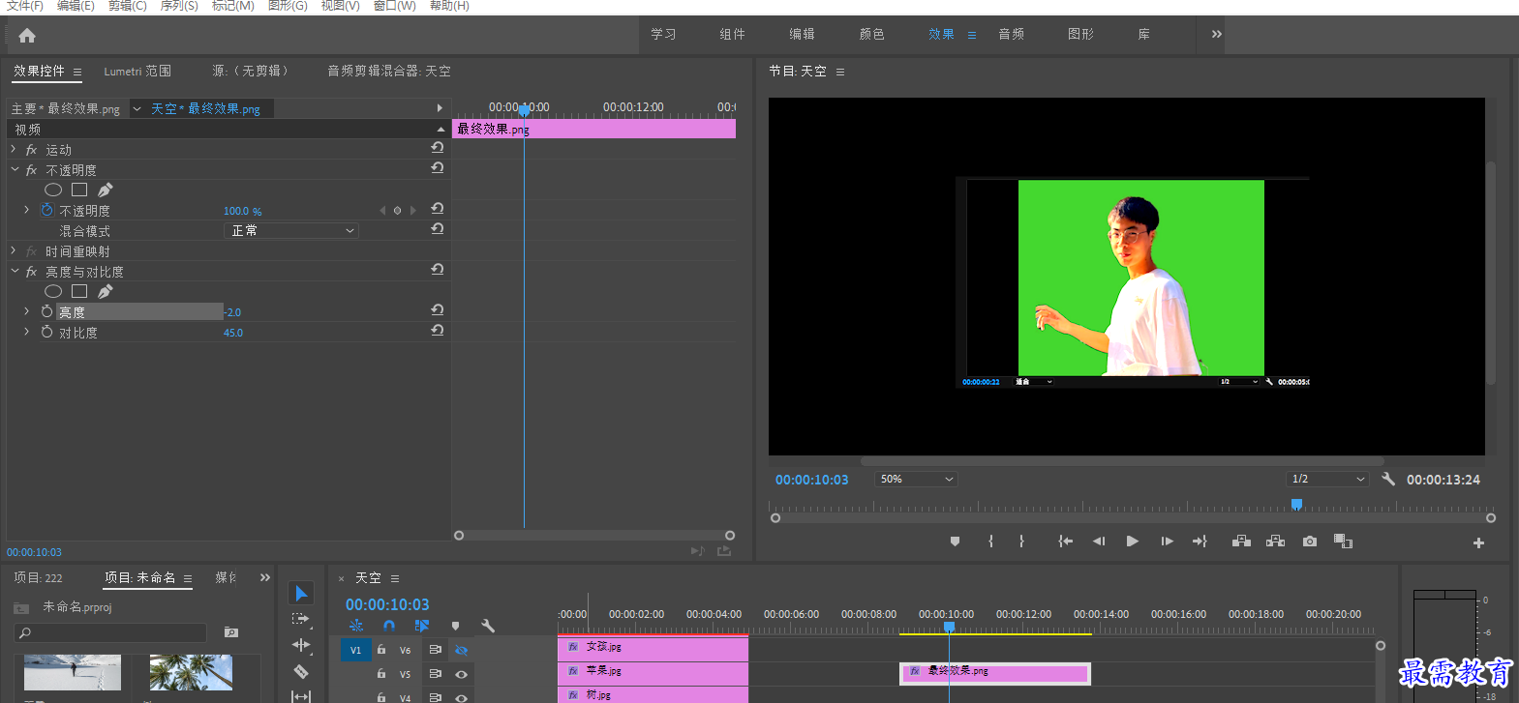
Task: Toggle sync lock for track V6
Action: click(436, 650)
